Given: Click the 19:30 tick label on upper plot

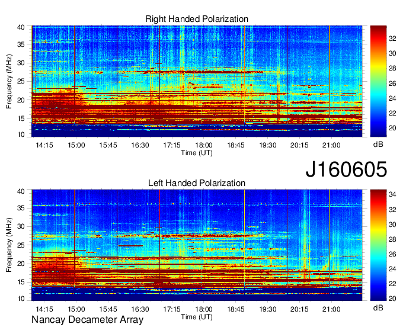Looking at the screenshot, I should point(267,145).
